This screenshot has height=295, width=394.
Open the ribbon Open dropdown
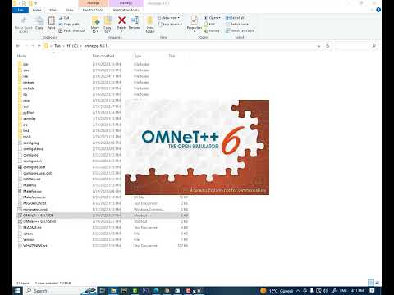[212, 18]
